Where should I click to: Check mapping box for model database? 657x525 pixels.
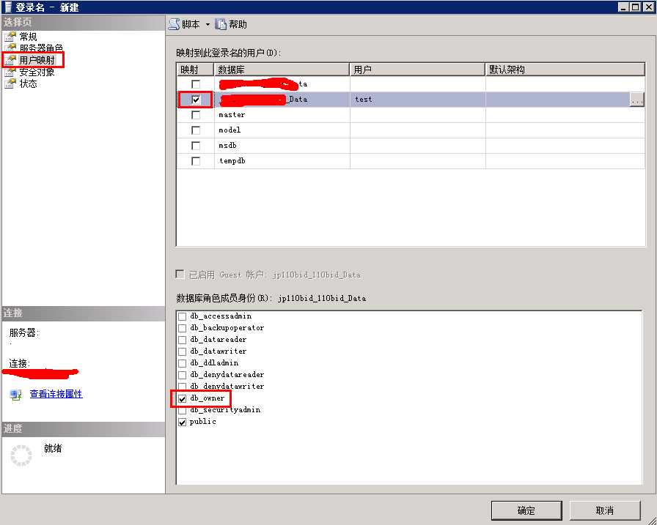(x=196, y=130)
